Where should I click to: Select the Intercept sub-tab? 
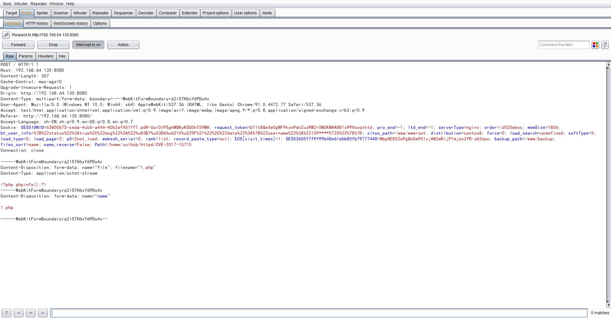(13, 24)
